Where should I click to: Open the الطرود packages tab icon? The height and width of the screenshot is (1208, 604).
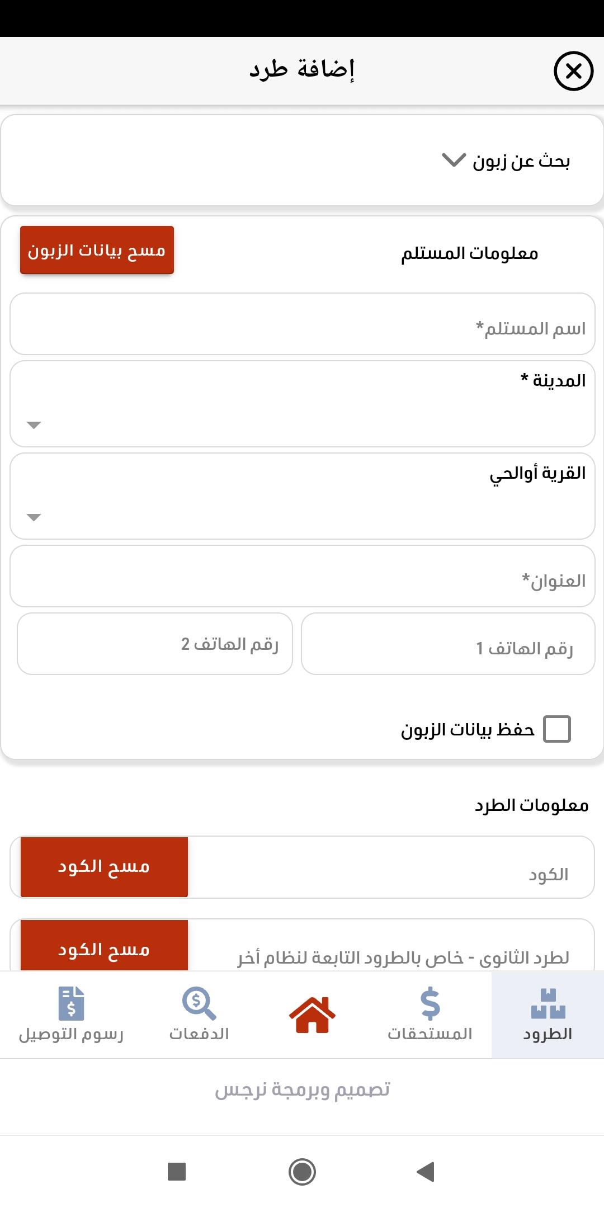[548, 1004]
